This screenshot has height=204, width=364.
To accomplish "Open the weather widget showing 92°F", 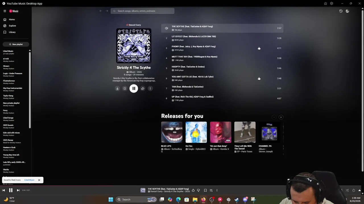I will point(9,199).
